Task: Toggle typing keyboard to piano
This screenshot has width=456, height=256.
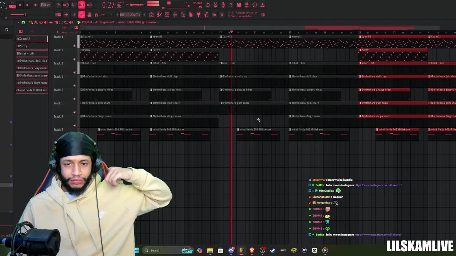Action: tap(58, 15)
